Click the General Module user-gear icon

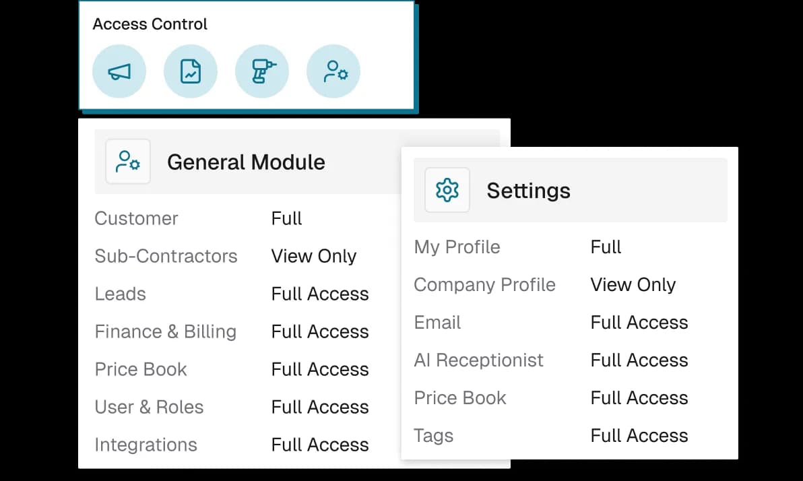(x=128, y=162)
